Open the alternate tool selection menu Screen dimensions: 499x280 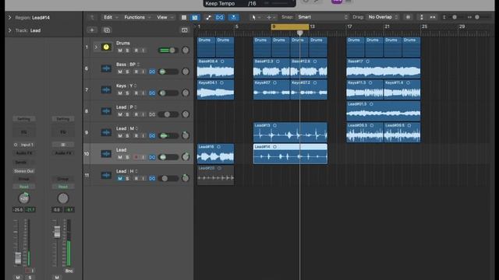point(271,17)
